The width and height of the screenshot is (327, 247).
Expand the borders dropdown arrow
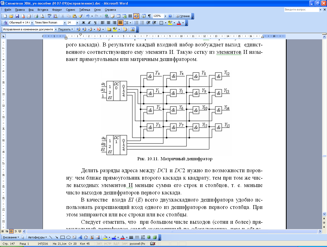166,23
